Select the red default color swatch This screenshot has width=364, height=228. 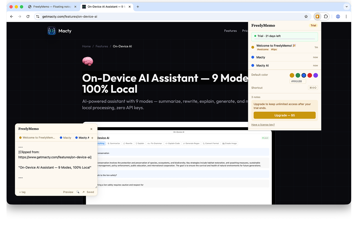tap(310, 75)
